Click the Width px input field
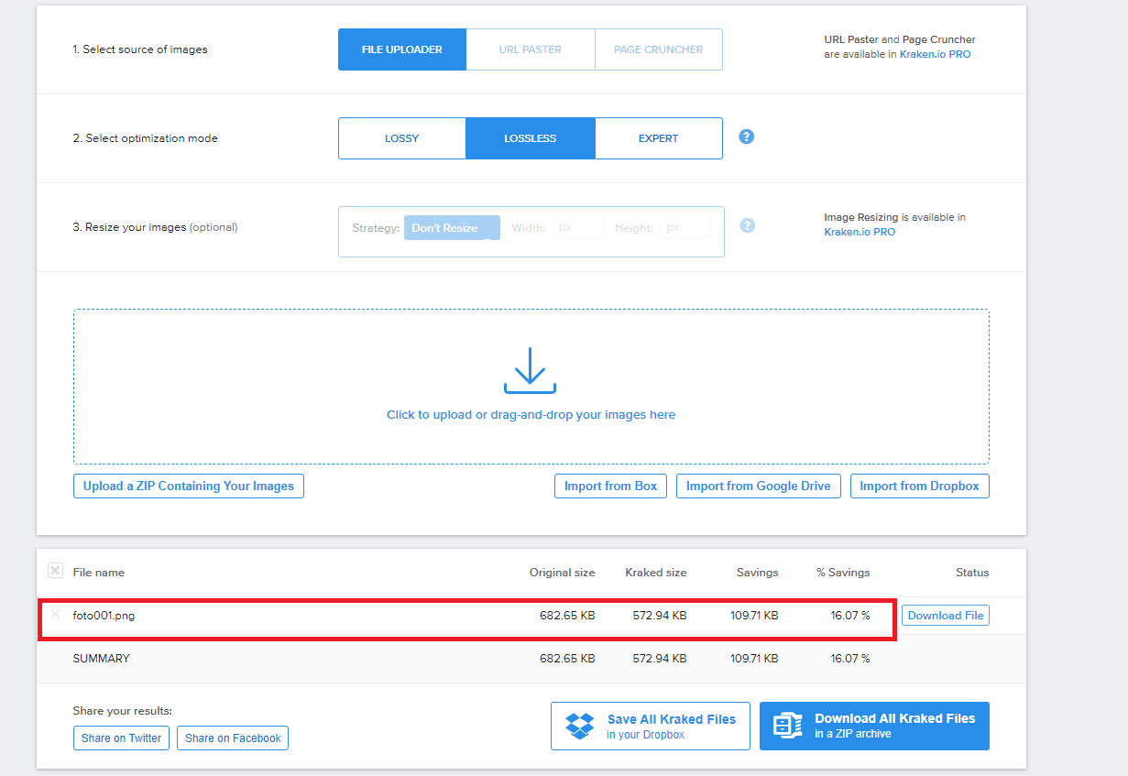This screenshot has width=1128, height=776. click(578, 227)
